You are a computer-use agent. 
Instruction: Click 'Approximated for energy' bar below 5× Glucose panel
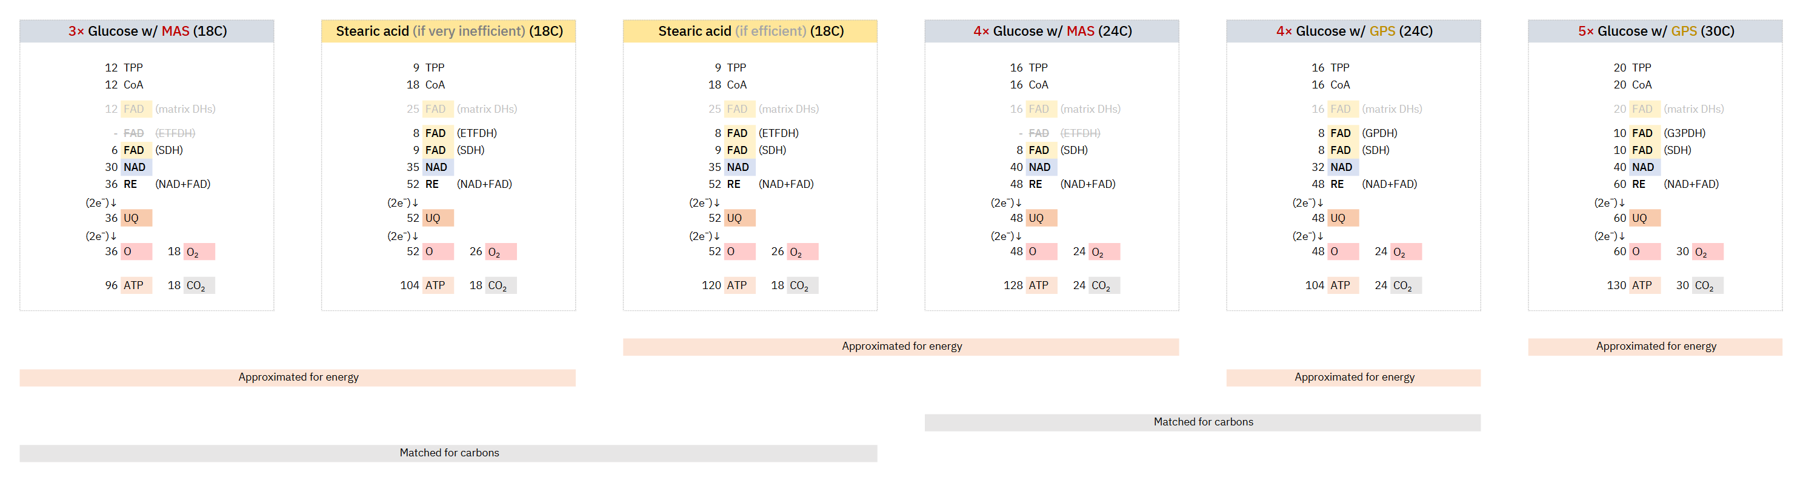click(x=1655, y=347)
